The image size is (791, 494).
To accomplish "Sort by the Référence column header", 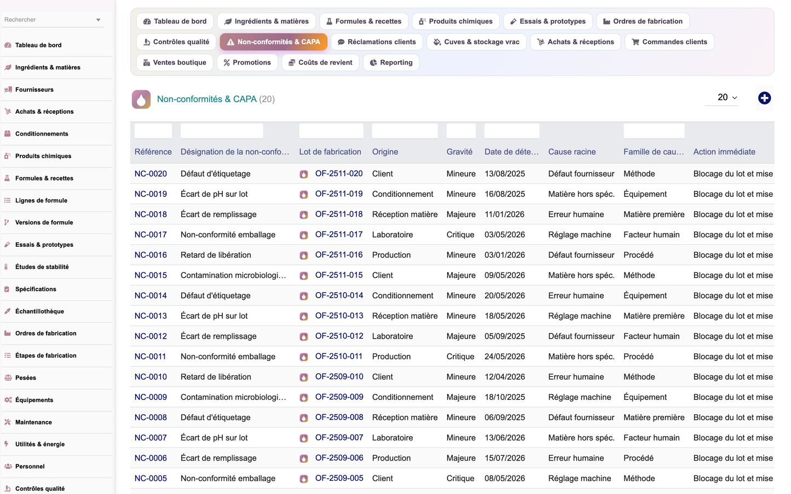I will [153, 152].
